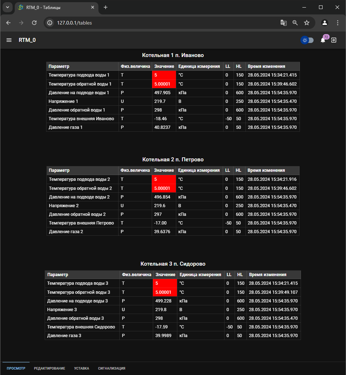The width and height of the screenshot is (346, 375).
Task: Open the hamburger navigation menu
Action: click(9, 40)
